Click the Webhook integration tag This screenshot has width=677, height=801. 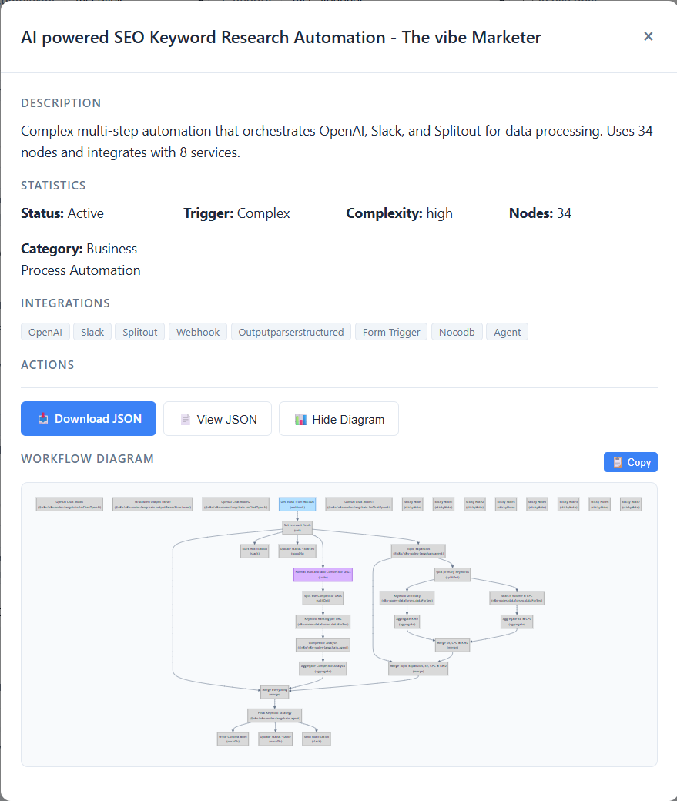click(198, 332)
